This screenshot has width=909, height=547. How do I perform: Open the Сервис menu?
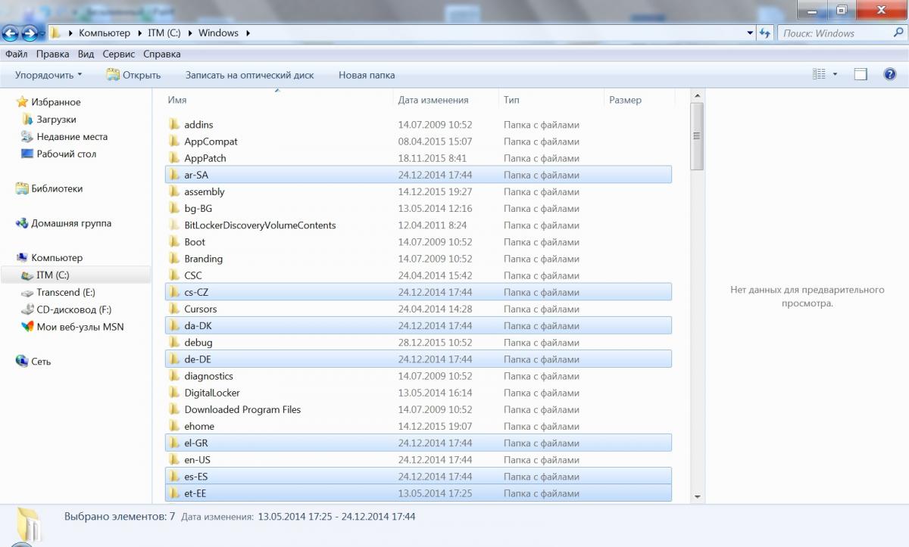coord(118,54)
